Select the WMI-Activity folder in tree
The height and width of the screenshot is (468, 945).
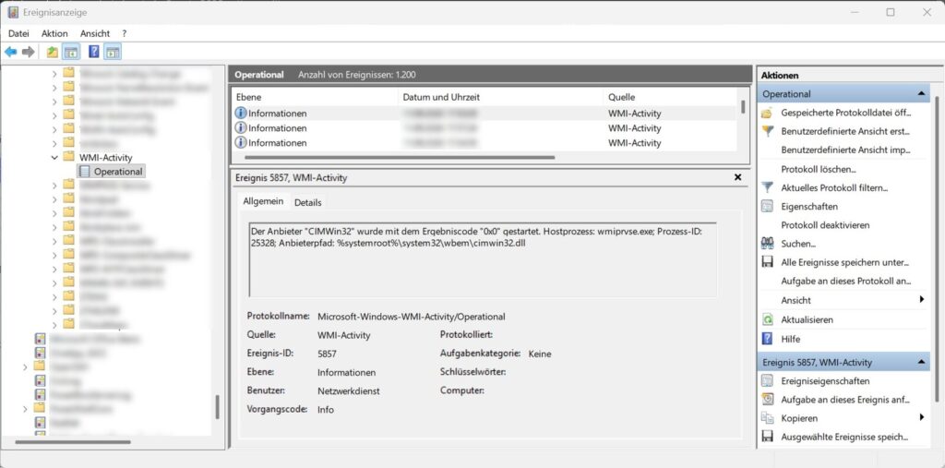click(x=105, y=158)
